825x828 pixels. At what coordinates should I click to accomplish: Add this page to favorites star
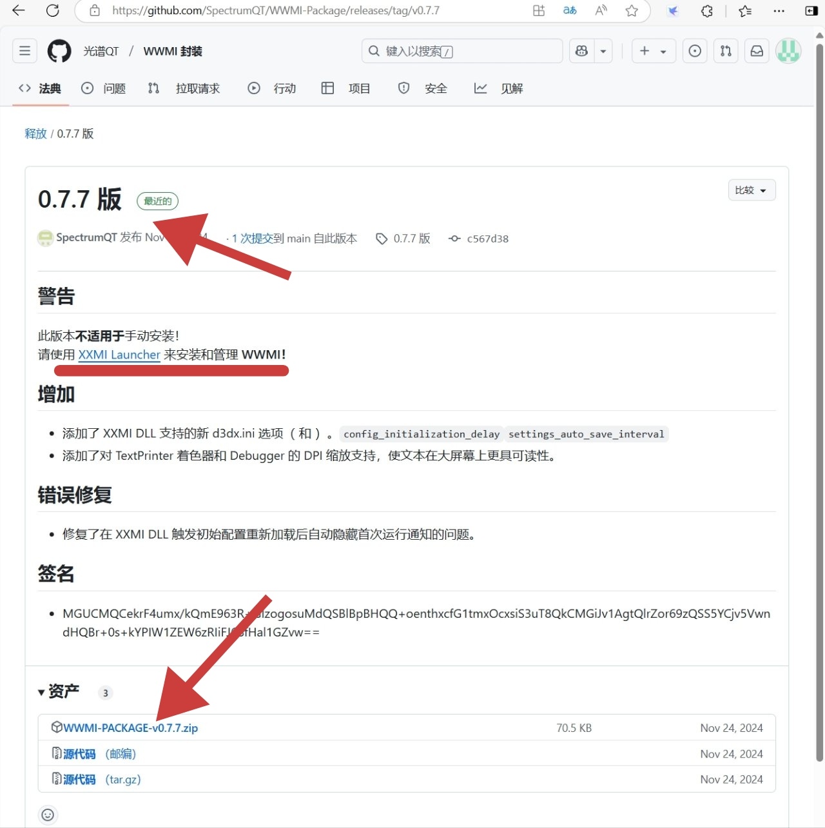click(x=632, y=10)
